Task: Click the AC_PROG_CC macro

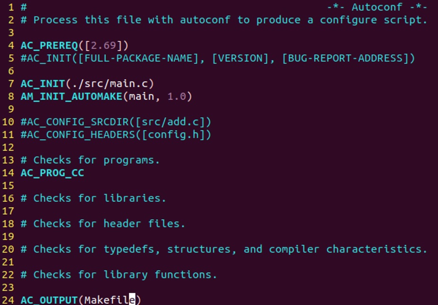Action: coord(52,173)
